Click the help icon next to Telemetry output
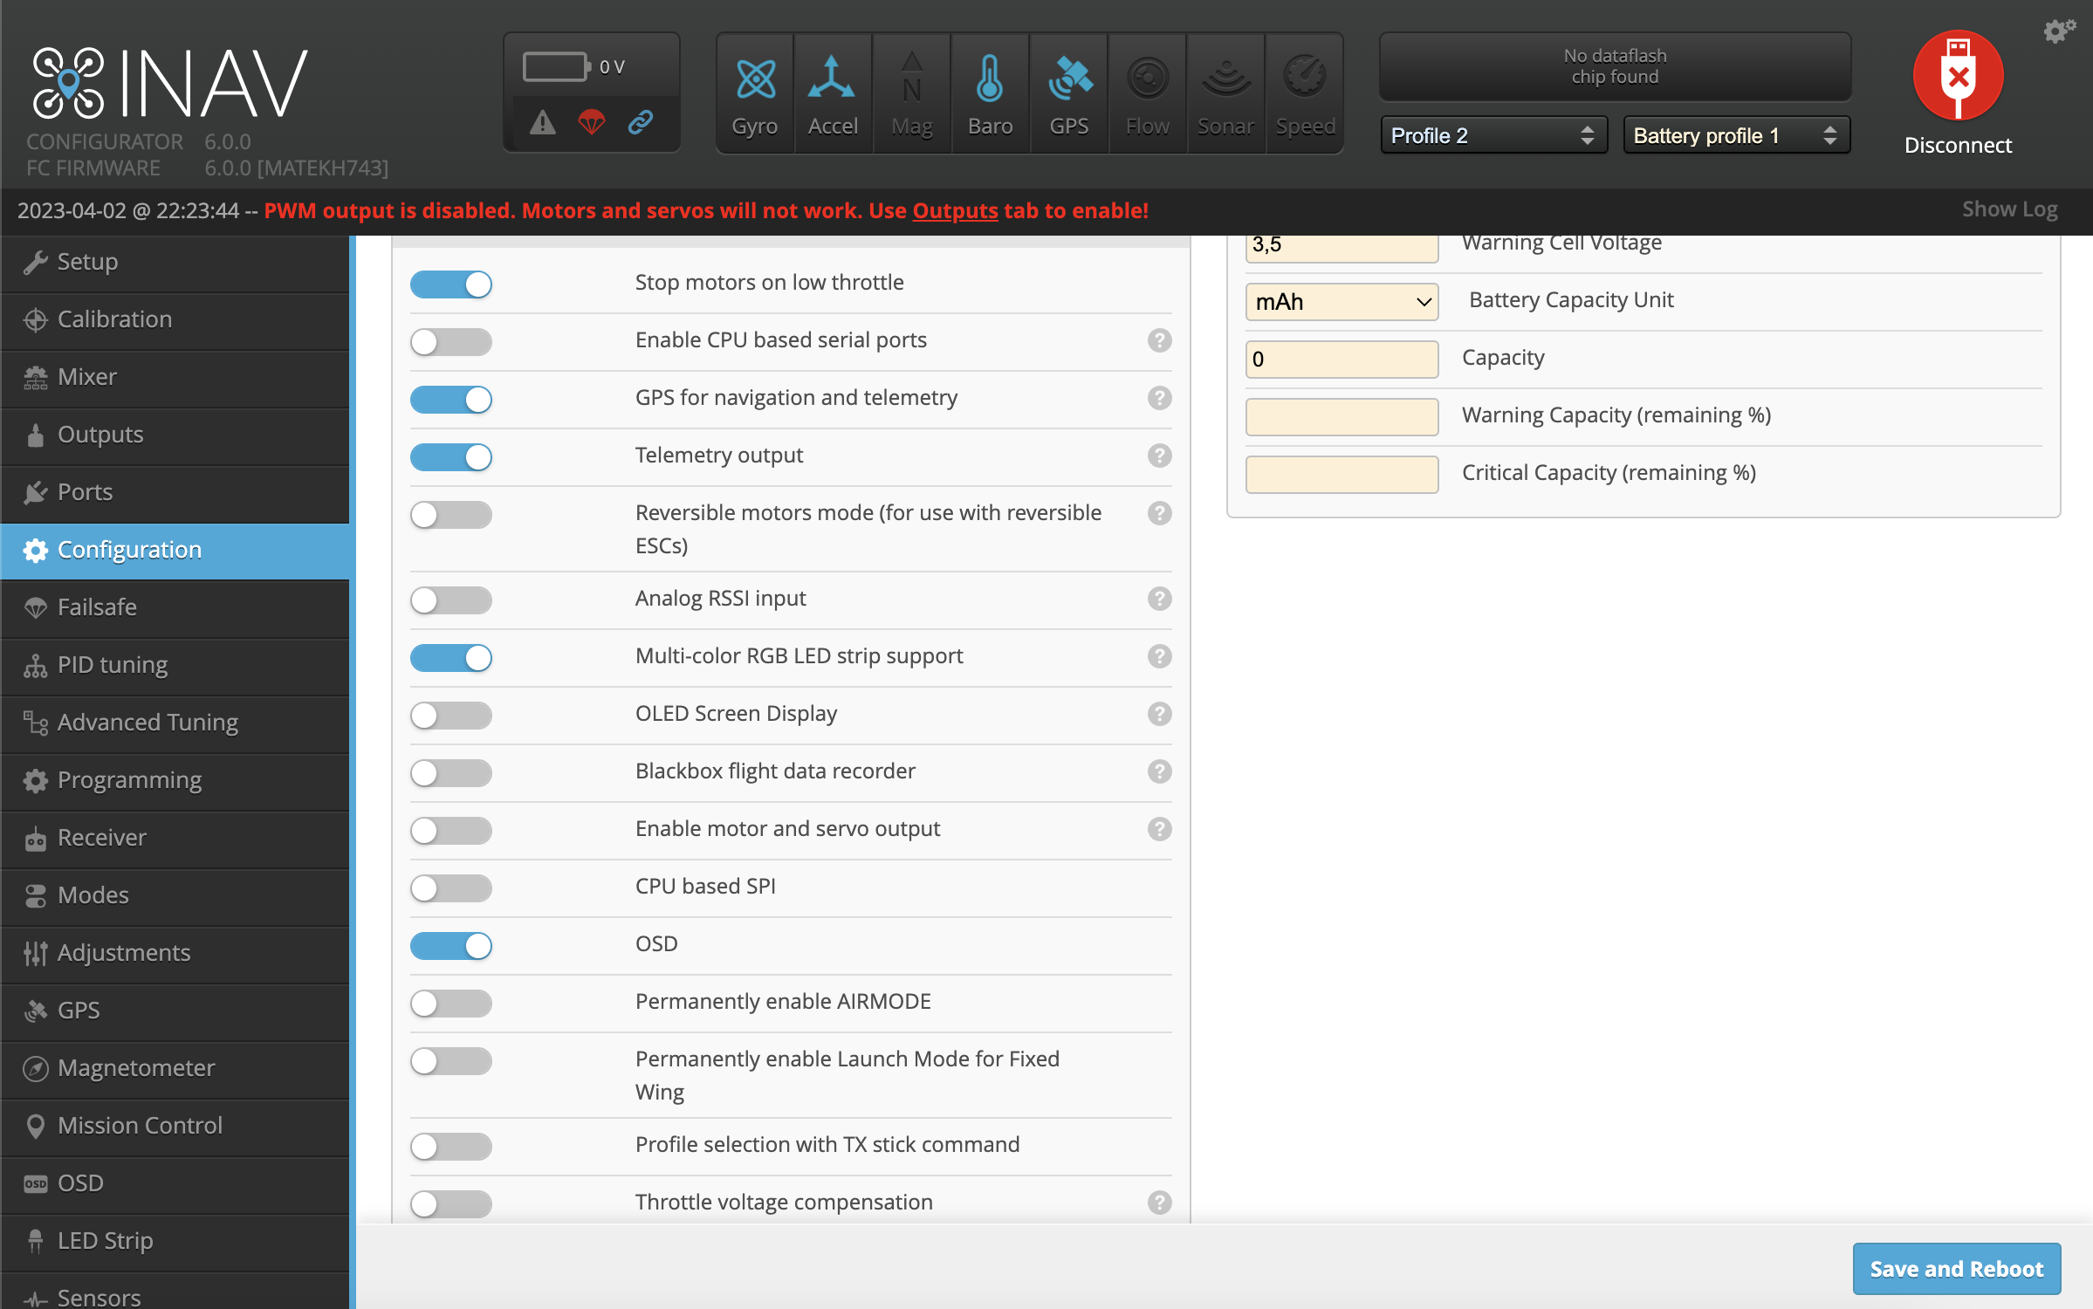2093x1309 pixels. pyautogui.click(x=1160, y=456)
